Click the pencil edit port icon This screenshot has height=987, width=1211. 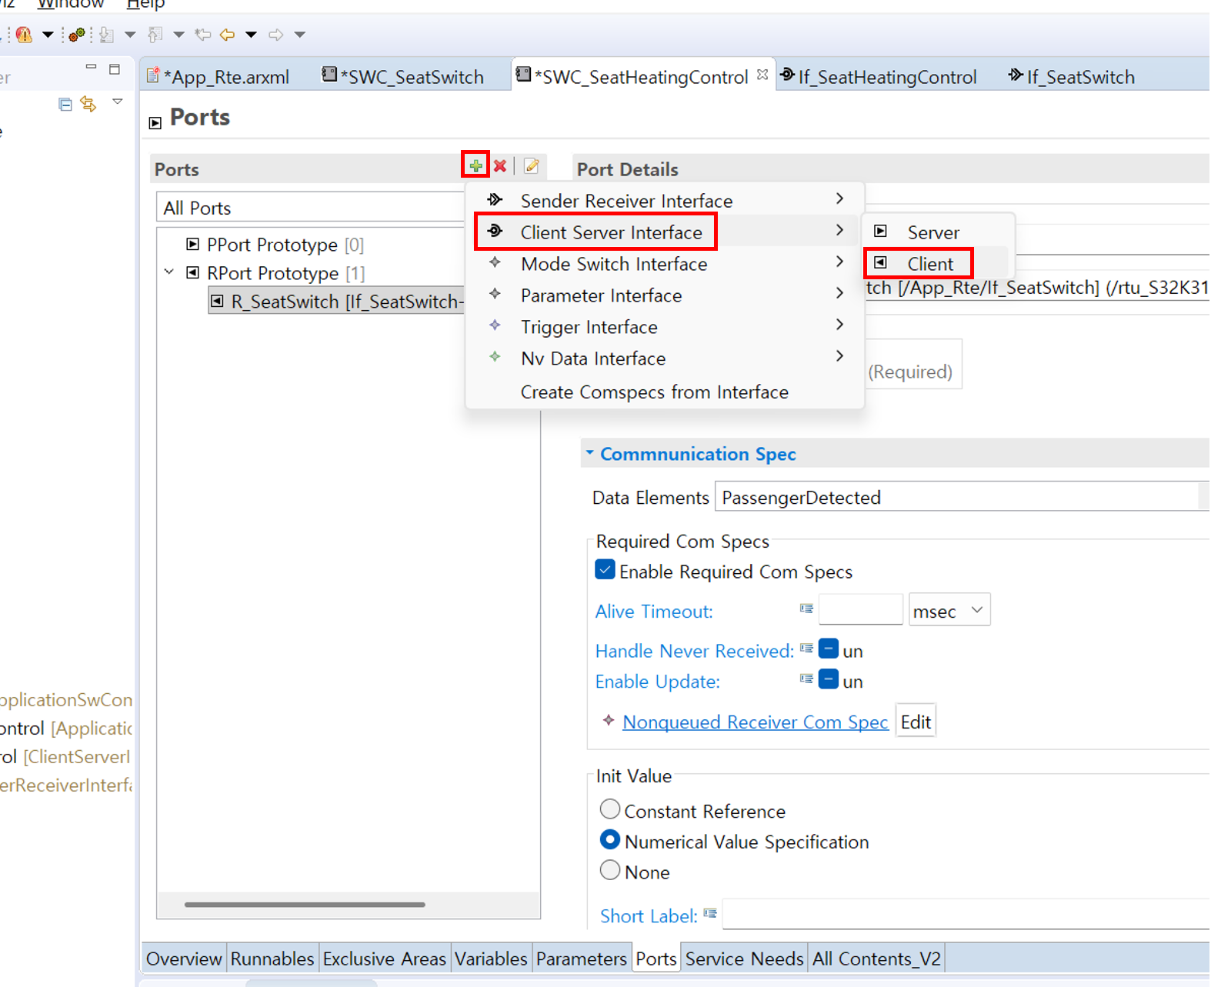pos(531,166)
